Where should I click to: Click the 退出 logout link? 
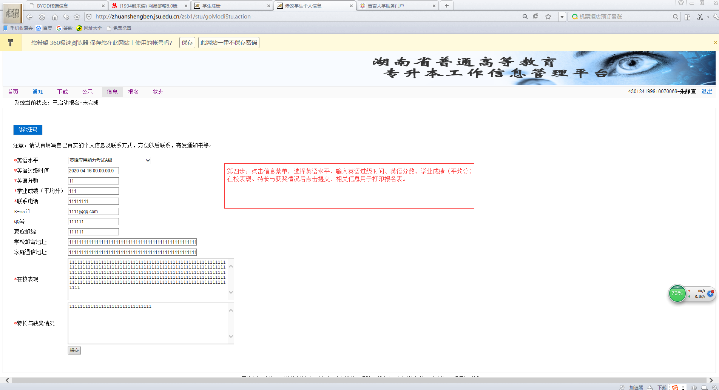pyautogui.click(x=707, y=91)
